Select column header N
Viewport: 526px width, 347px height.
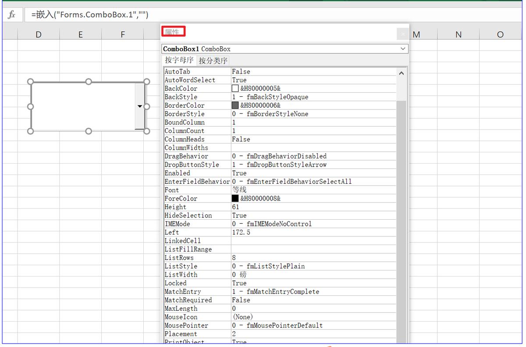pyautogui.click(x=458, y=35)
